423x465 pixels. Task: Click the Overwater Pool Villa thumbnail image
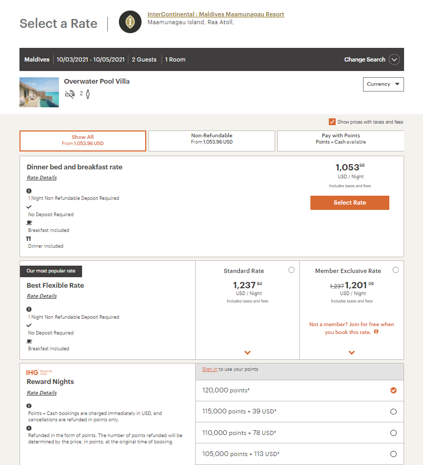(x=39, y=92)
